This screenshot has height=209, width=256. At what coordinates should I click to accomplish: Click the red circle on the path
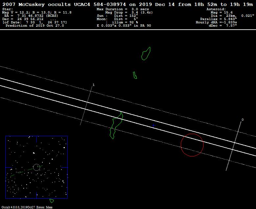click(192, 145)
